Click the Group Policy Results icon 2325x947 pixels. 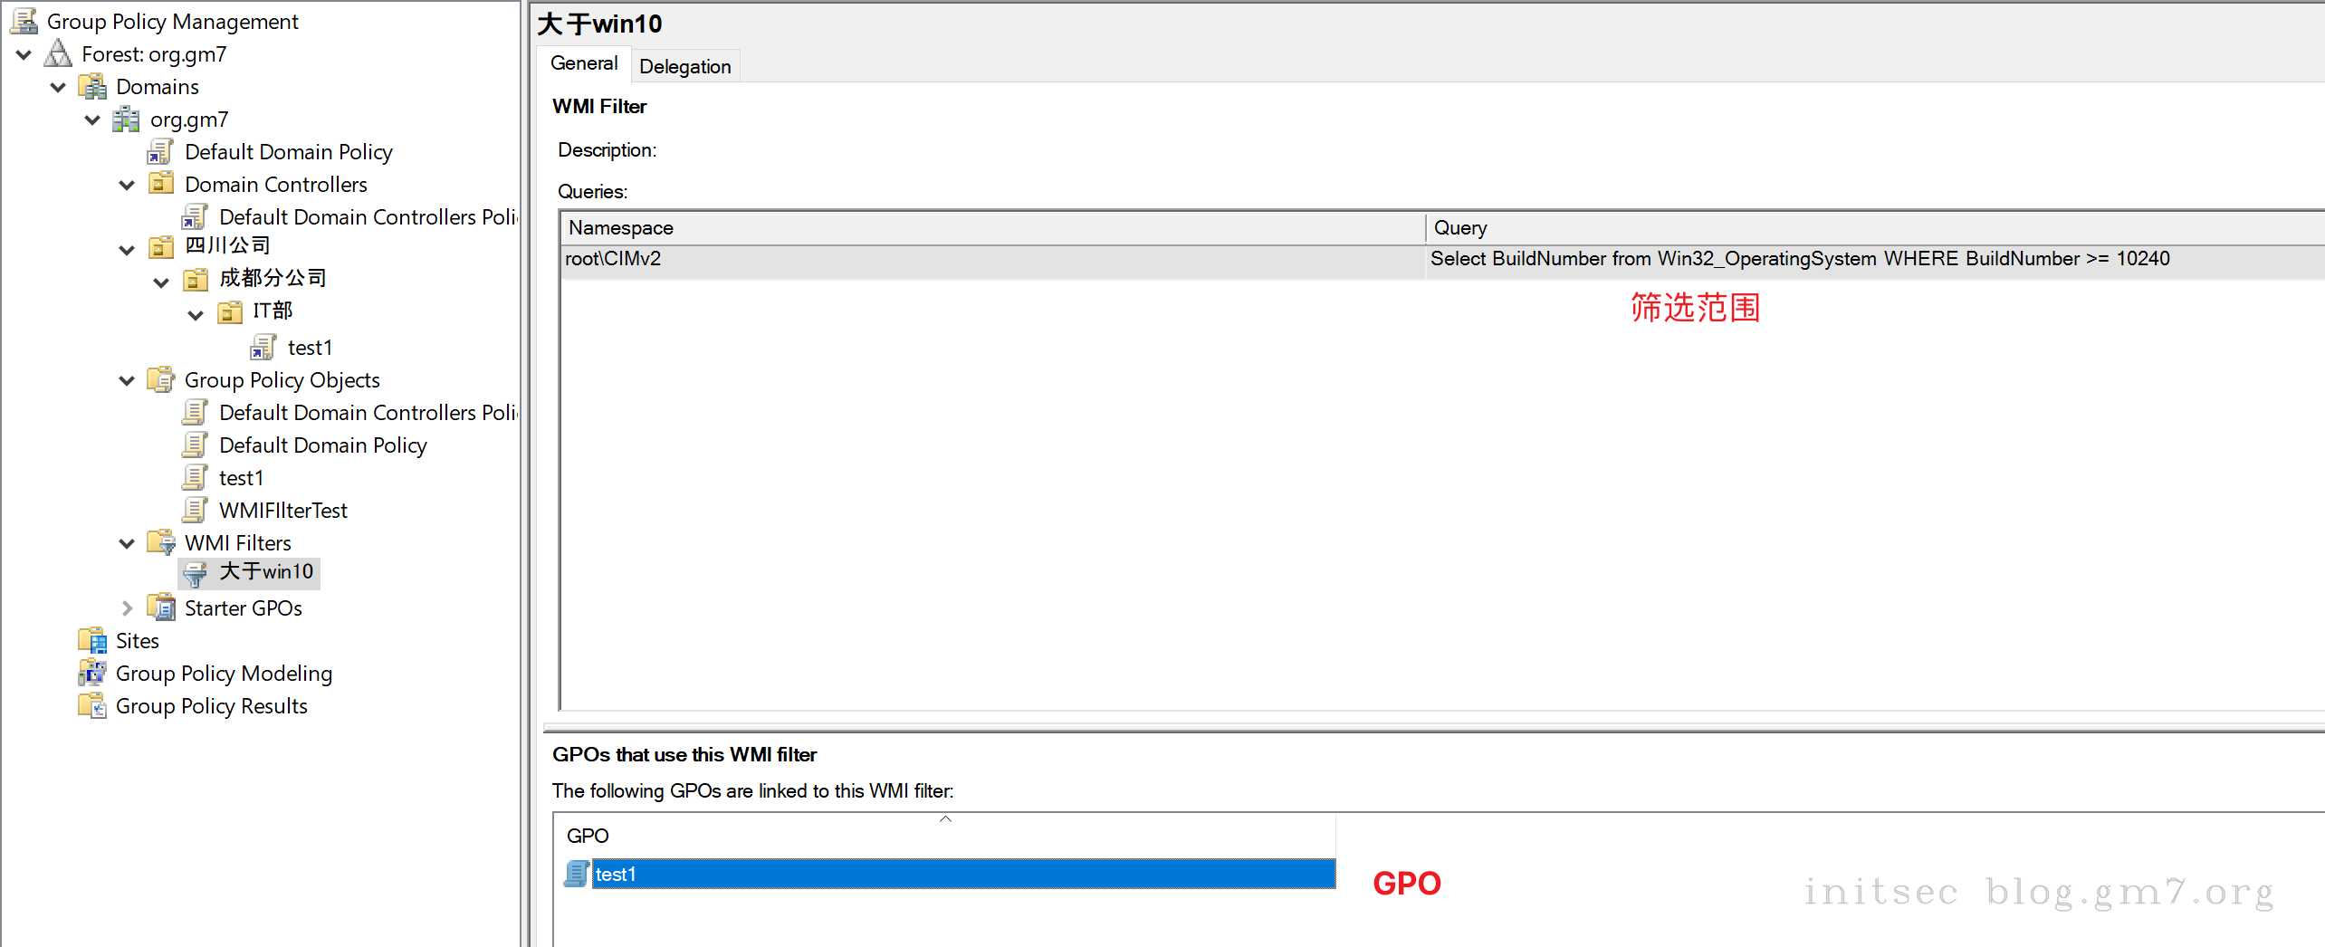[x=92, y=706]
